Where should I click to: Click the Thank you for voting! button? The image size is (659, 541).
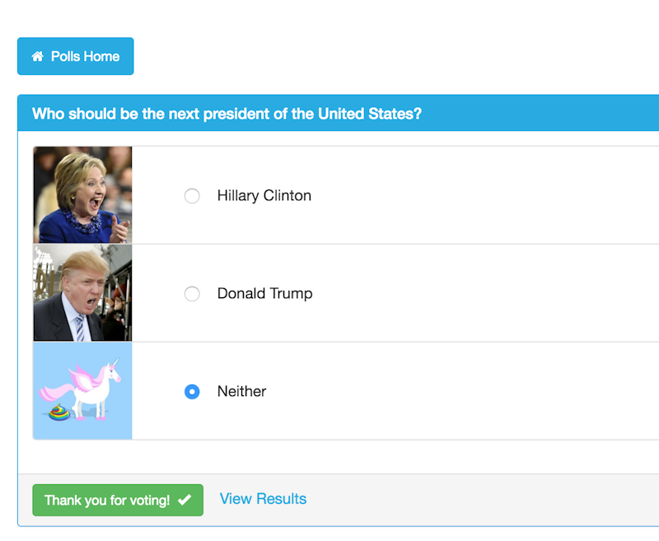[x=118, y=500]
